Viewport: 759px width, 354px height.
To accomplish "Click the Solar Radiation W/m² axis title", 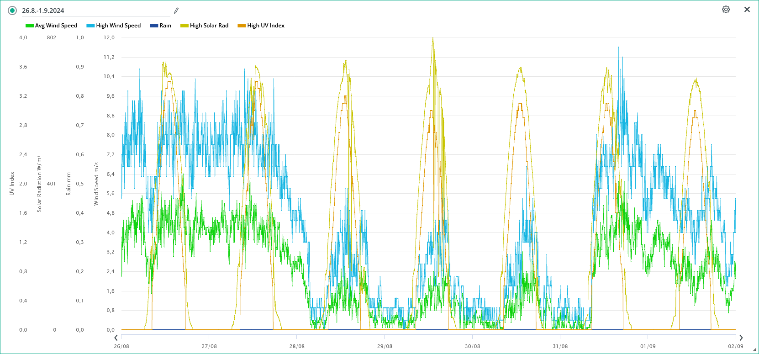I will coord(39,184).
